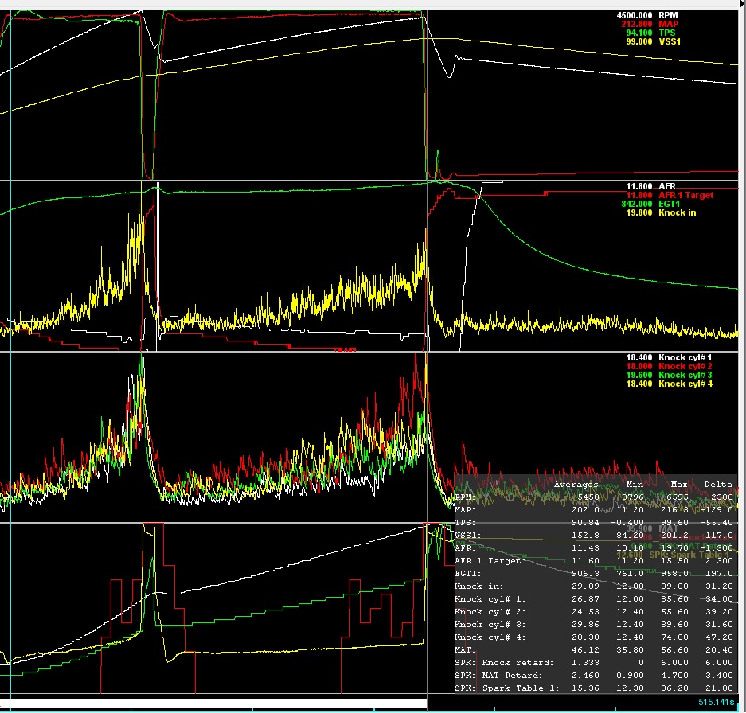Screen dimensions: 746x713
Task: Select the green EGT1 legend entry
Action: coord(669,204)
